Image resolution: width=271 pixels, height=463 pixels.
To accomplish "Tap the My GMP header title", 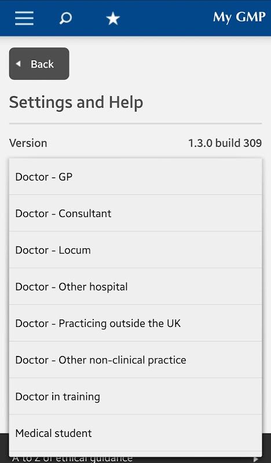I will click(239, 17).
